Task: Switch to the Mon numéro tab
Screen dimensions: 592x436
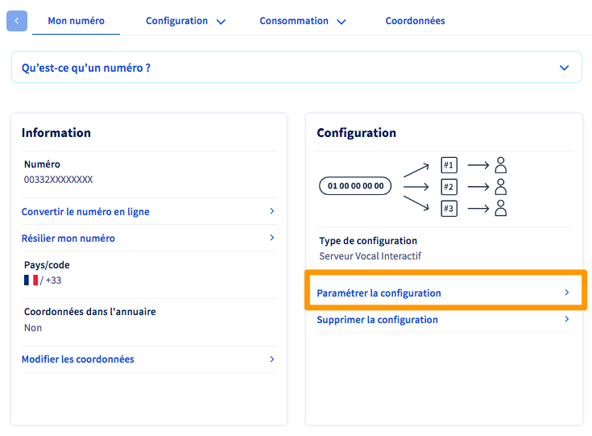Action: [76, 21]
